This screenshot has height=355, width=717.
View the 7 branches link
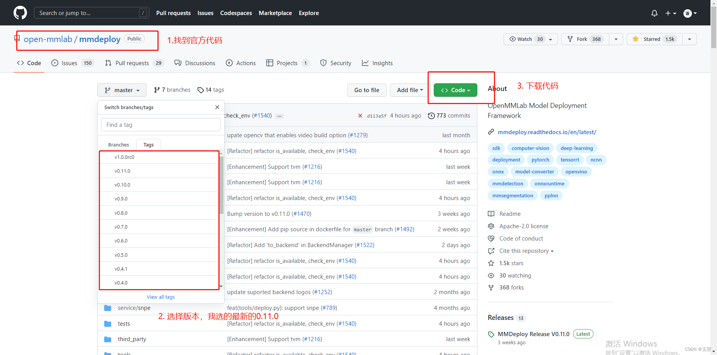click(x=172, y=90)
